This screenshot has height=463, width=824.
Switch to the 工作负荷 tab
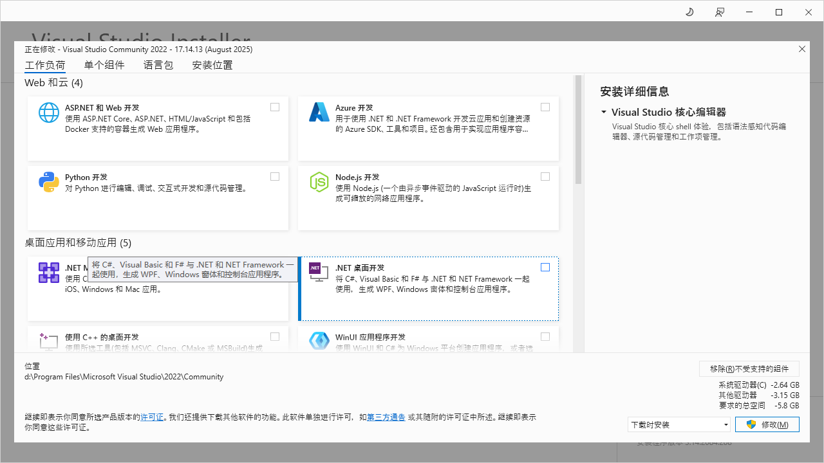[45, 65]
